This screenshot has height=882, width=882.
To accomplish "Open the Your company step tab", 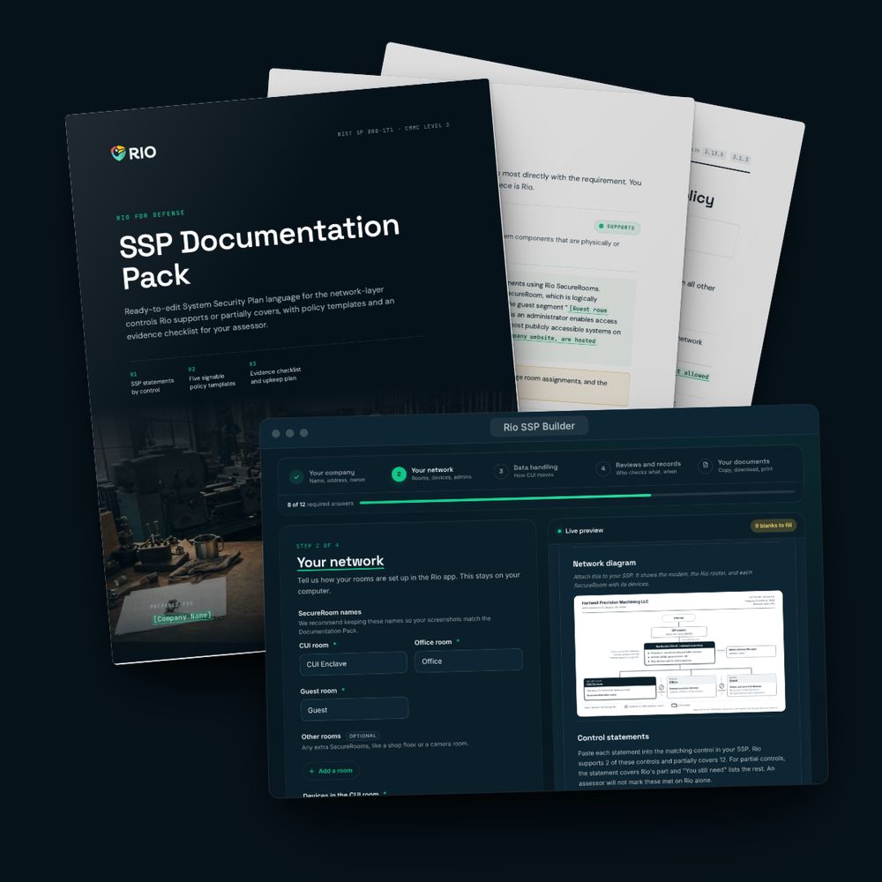I will (x=328, y=476).
